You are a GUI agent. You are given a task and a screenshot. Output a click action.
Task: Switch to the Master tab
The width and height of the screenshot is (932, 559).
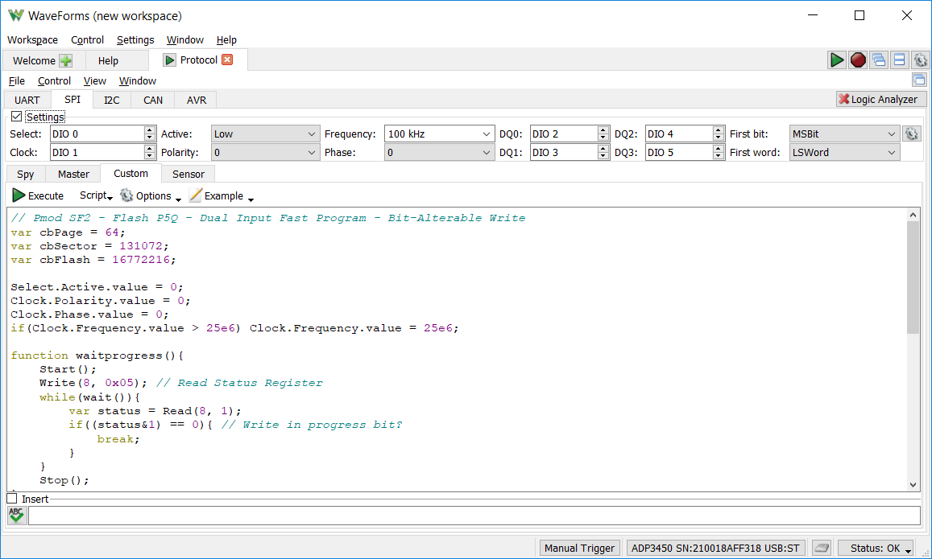coord(73,174)
